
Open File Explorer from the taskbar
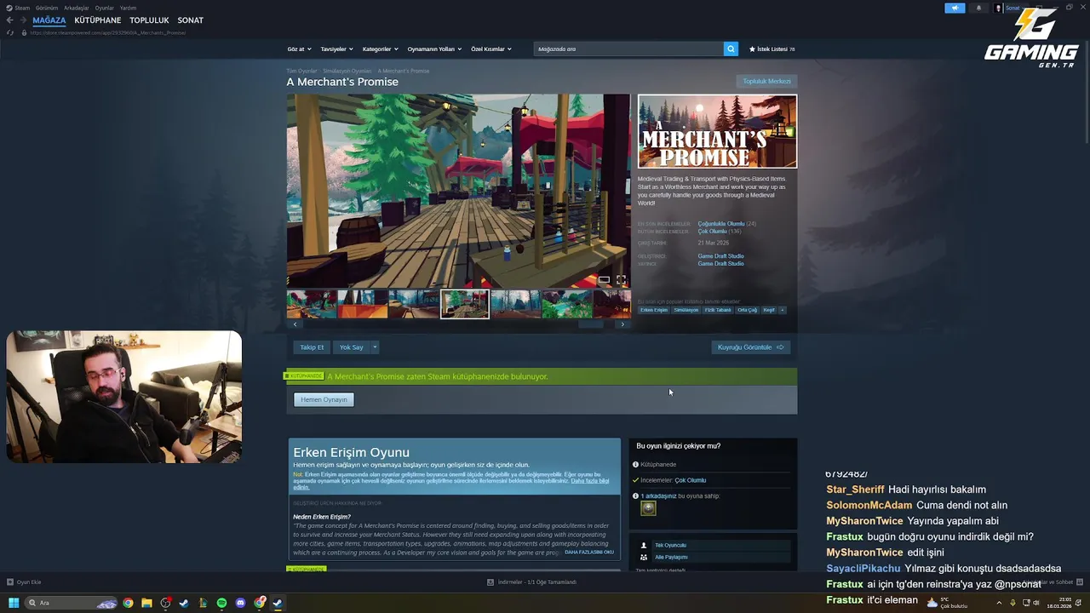click(146, 603)
